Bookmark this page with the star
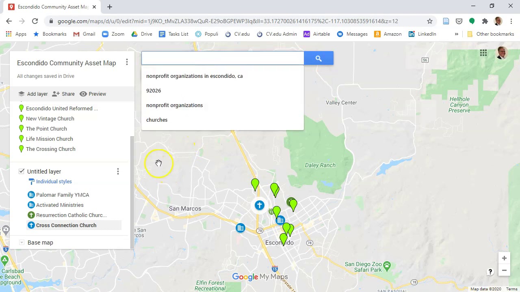The width and height of the screenshot is (520, 292). click(x=430, y=21)
